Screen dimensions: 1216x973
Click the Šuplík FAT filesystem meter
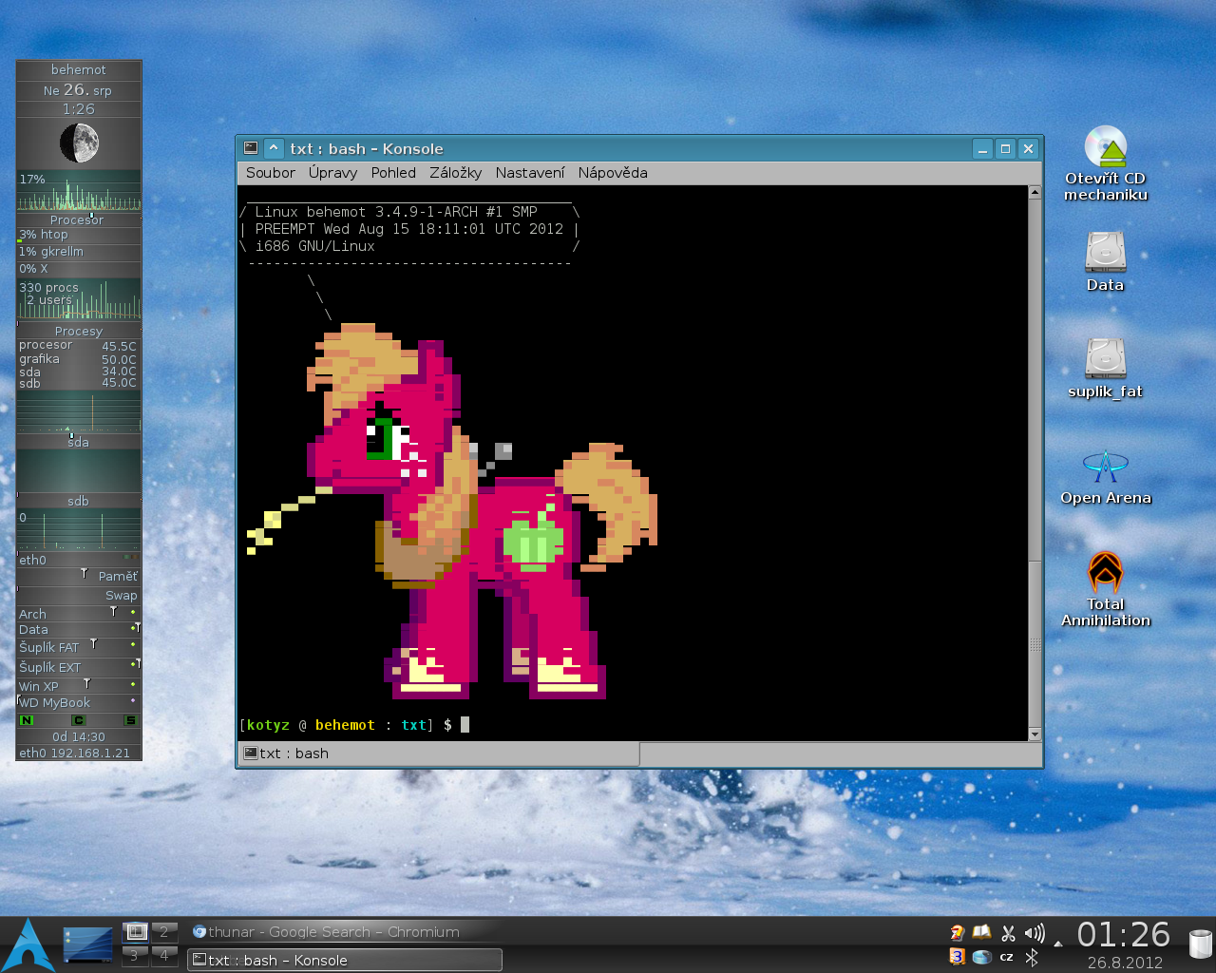click(79, 647)
